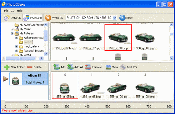This screenshot has height=114, width=175.
Task: Click the Remove photo icon
Action: tap(88, 67)
